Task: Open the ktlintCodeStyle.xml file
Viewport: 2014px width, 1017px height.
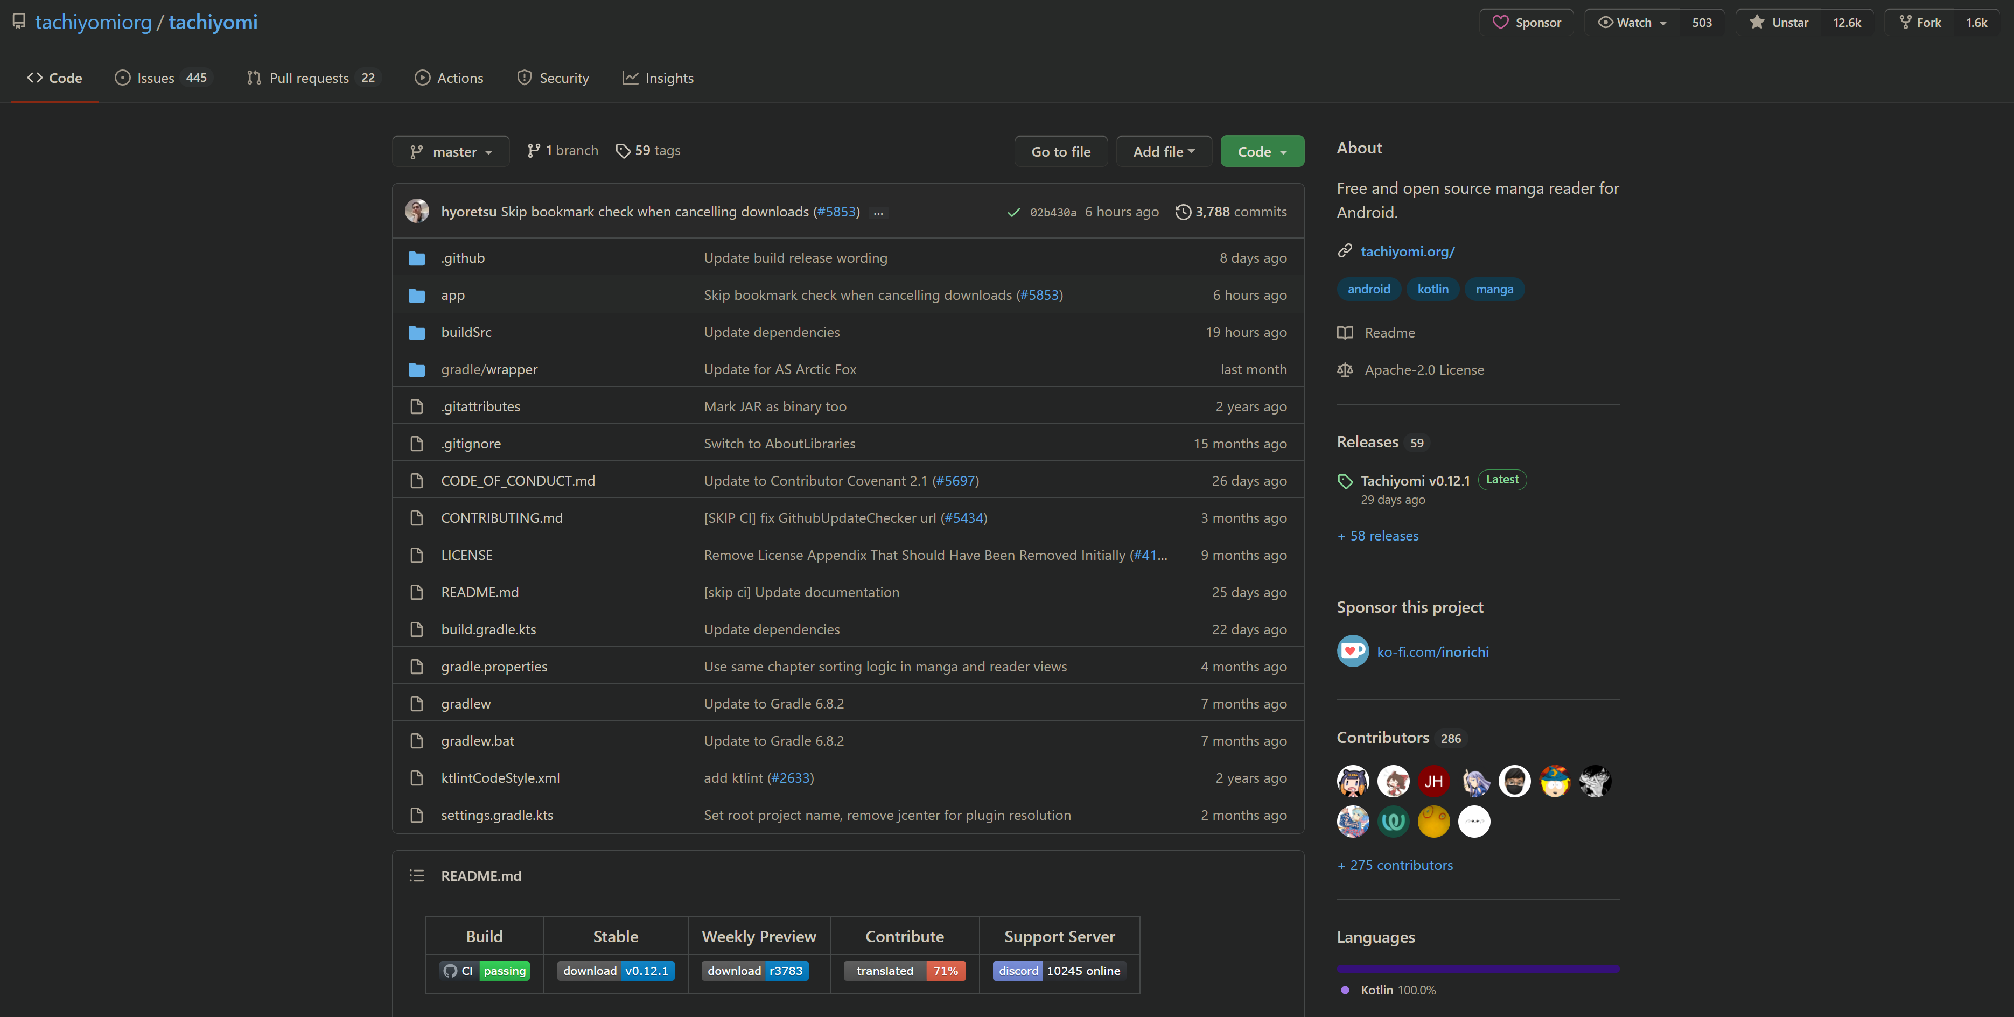Action: pos(500,778)
